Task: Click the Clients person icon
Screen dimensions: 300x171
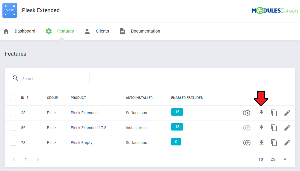Action: 87,31
